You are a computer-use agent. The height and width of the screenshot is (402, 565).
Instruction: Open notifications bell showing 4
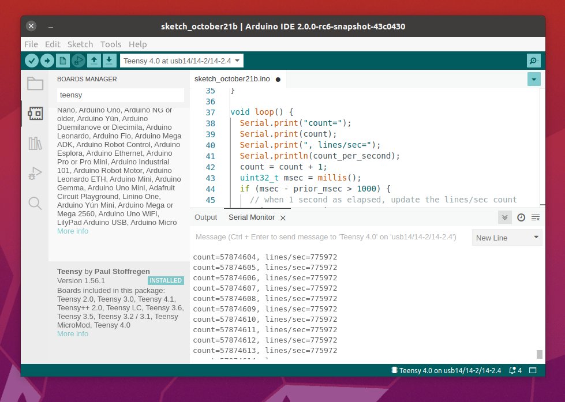pos(515,370)
